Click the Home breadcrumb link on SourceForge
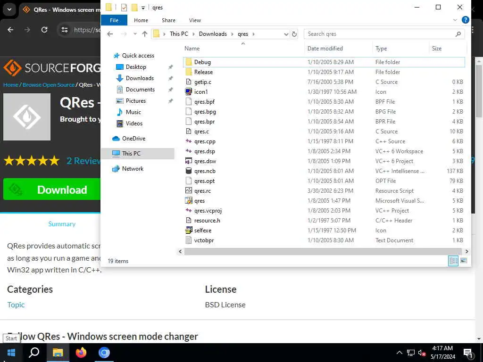 pos(11,85)
